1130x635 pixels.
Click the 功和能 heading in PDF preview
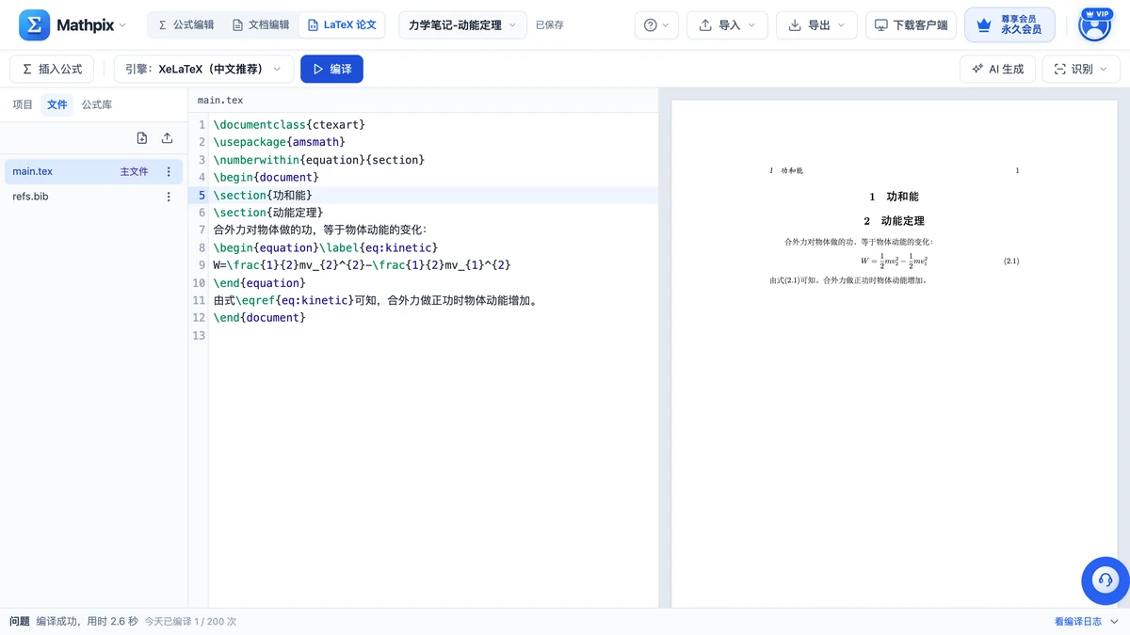point(894,197)
